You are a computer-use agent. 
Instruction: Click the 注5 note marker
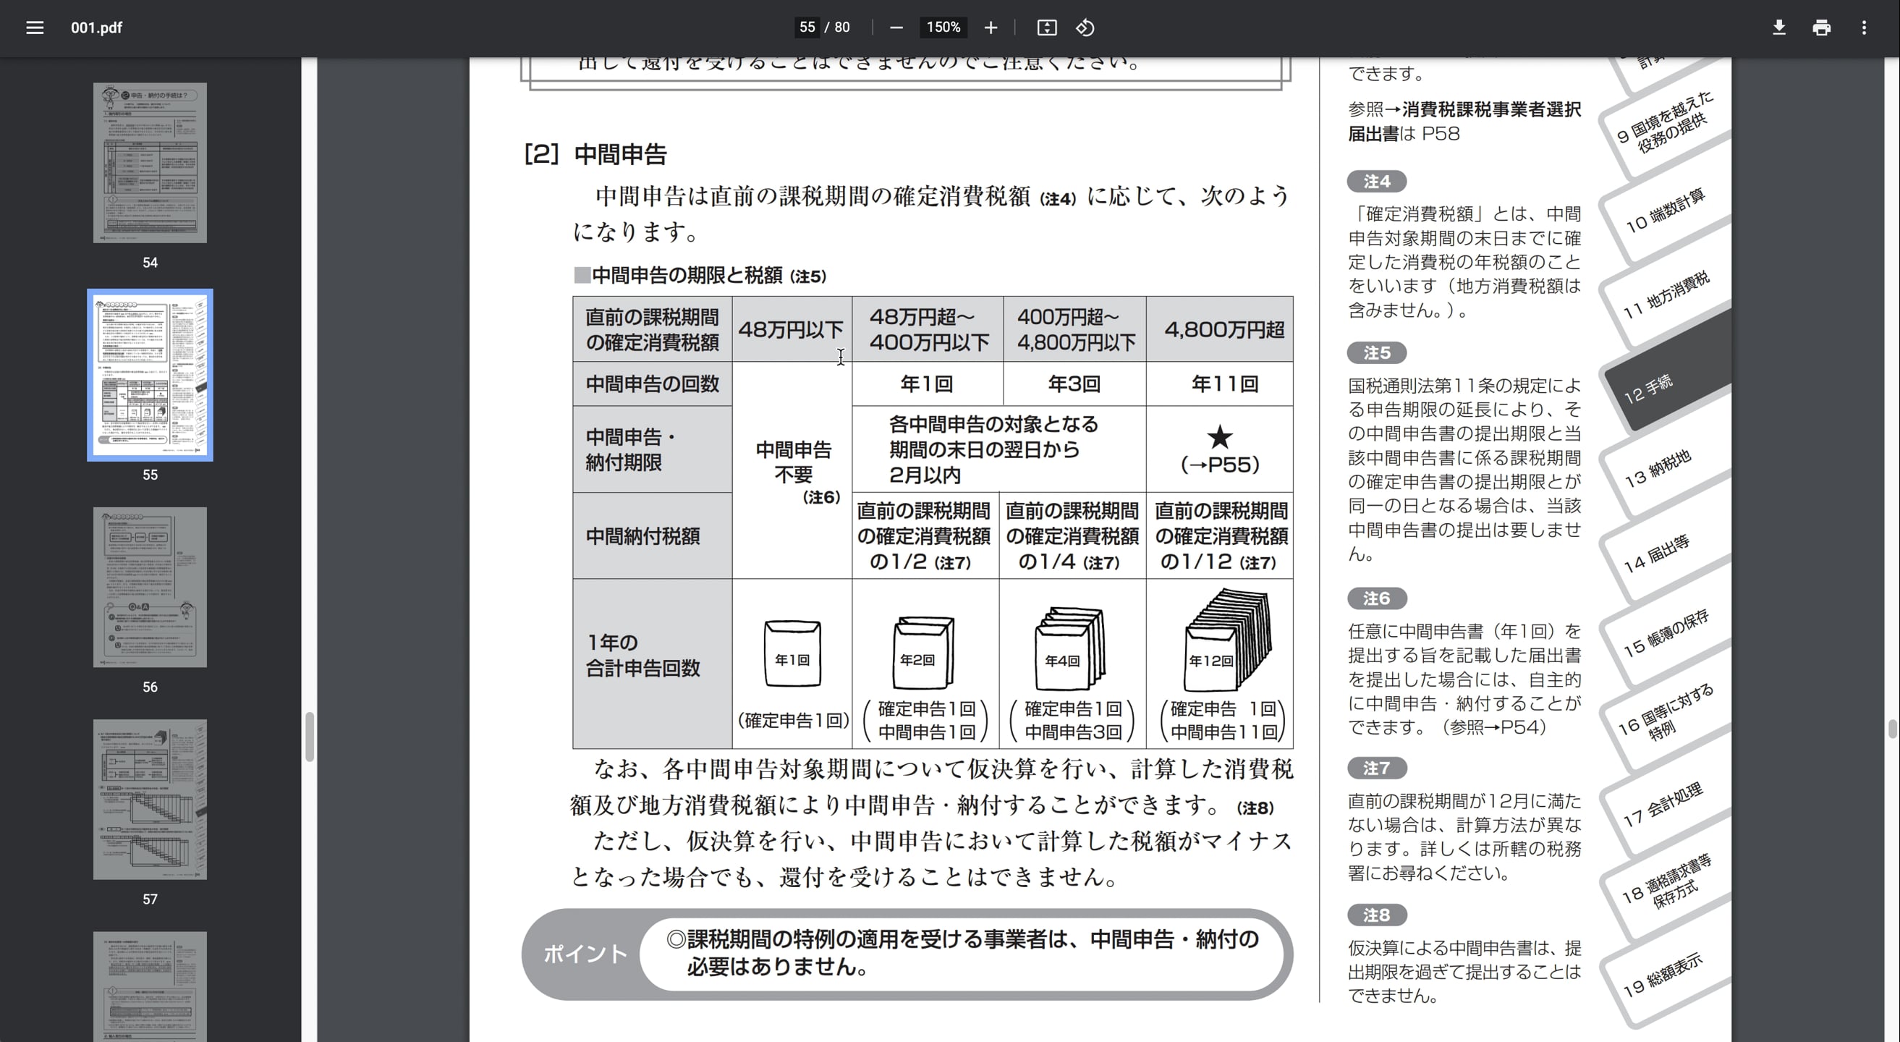point(1376,353)
